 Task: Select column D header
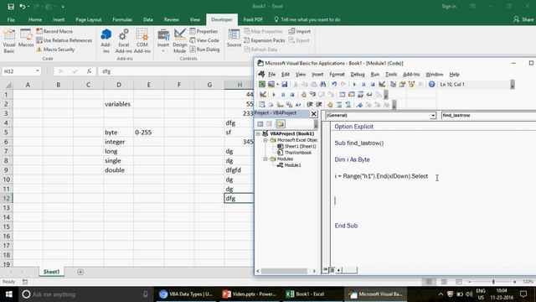click(x=119, y=85)
